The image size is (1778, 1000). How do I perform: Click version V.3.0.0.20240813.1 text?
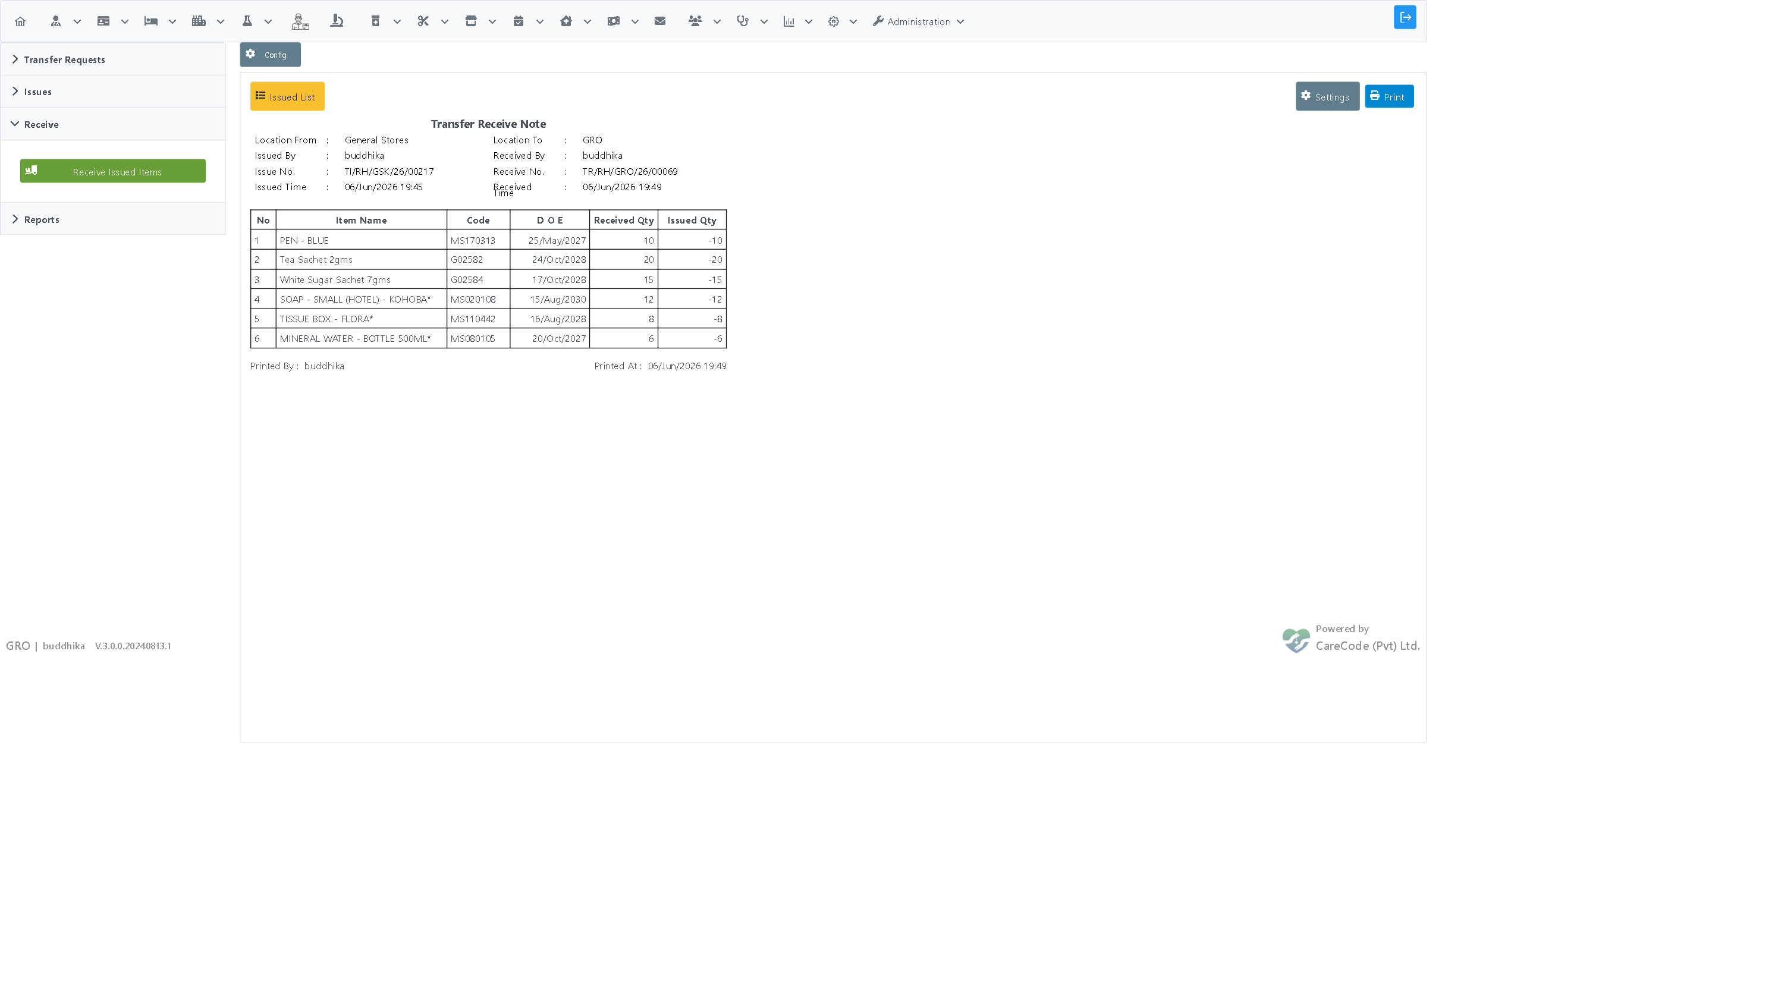coord(133,646)
